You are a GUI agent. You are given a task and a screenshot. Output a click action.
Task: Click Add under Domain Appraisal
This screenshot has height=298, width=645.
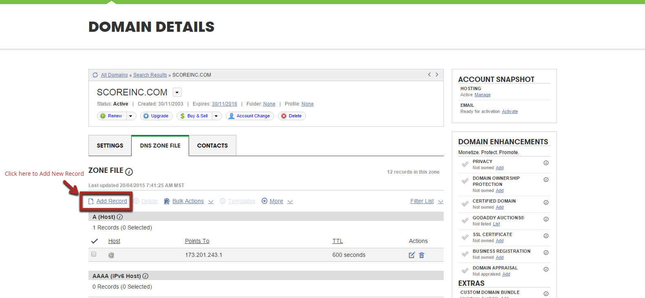click(506, 274)
